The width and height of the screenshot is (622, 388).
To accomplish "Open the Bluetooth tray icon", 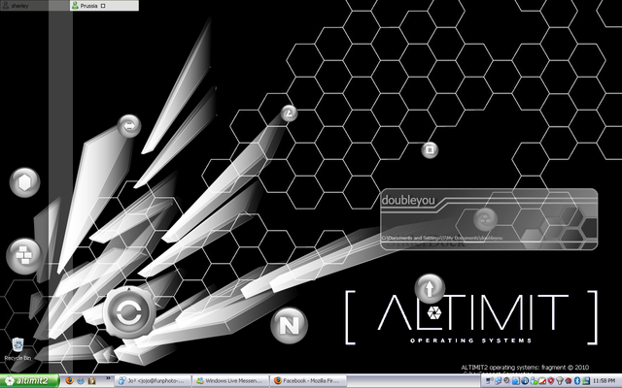I will tap(577, 381).
